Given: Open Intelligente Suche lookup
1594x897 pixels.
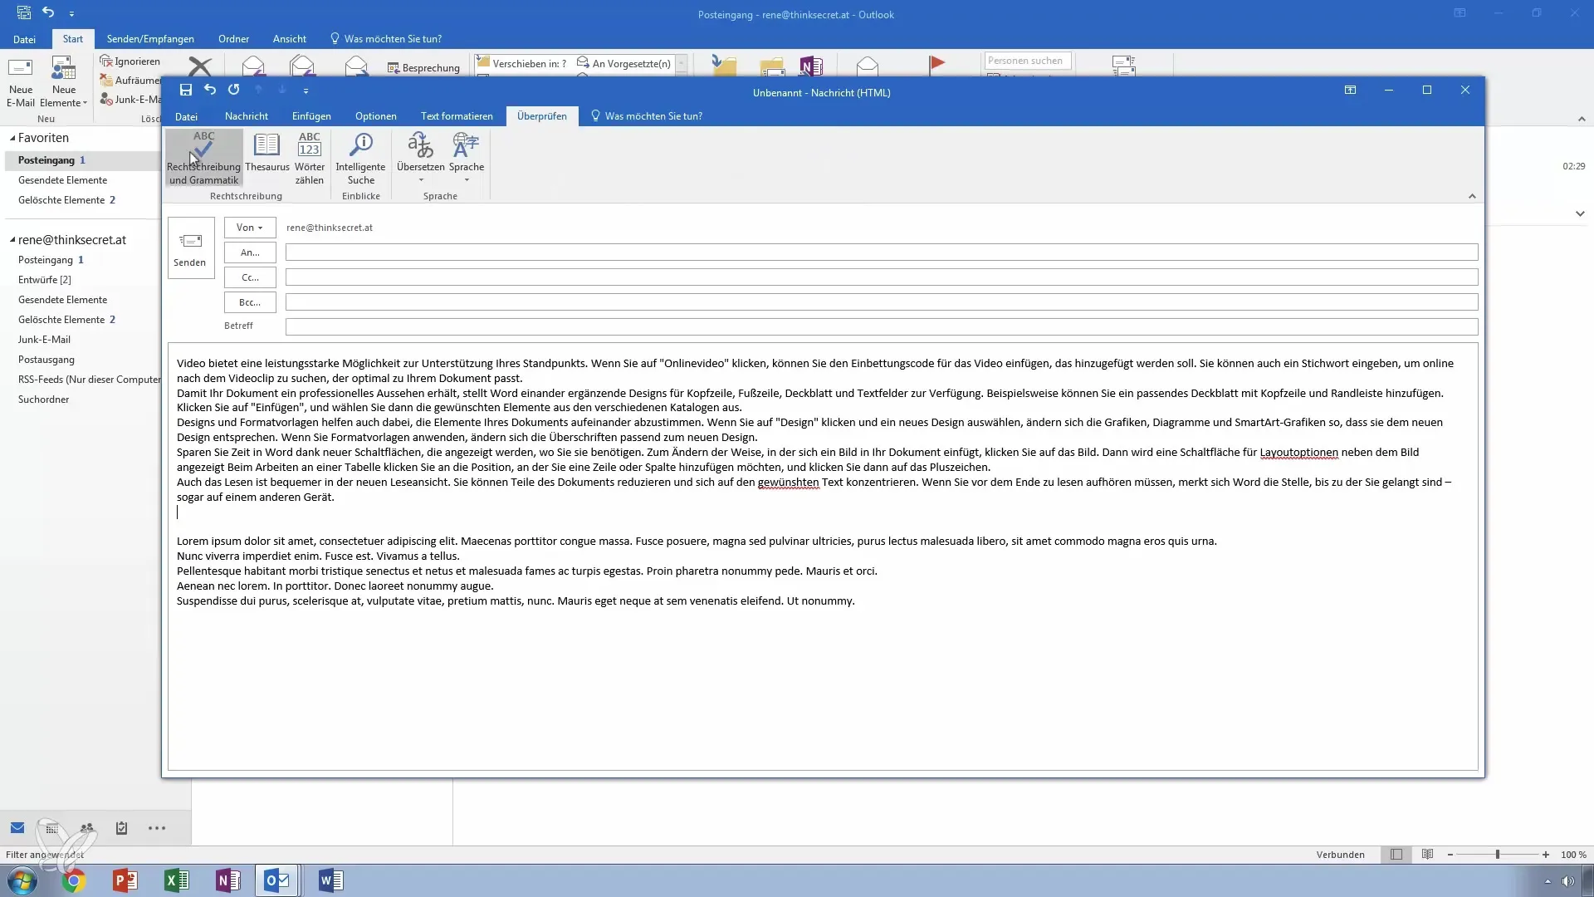Looking at the screenshot, I should [x=360, y=158].
